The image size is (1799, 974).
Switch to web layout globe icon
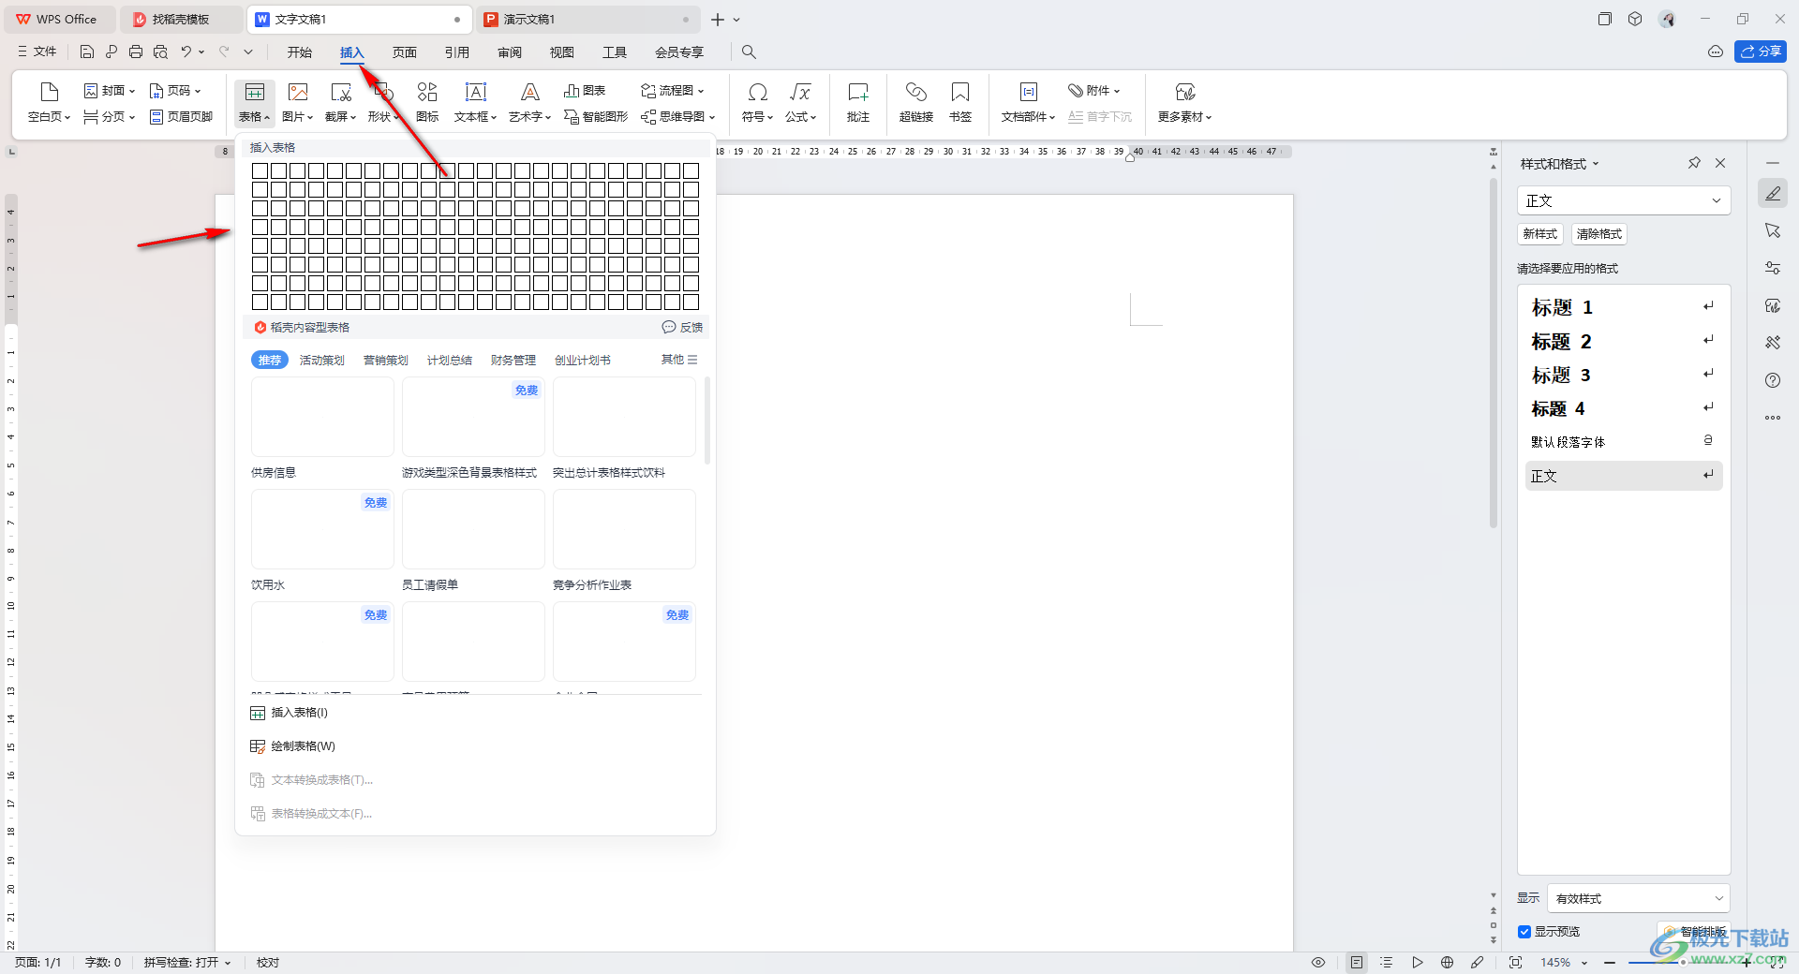1447,963
